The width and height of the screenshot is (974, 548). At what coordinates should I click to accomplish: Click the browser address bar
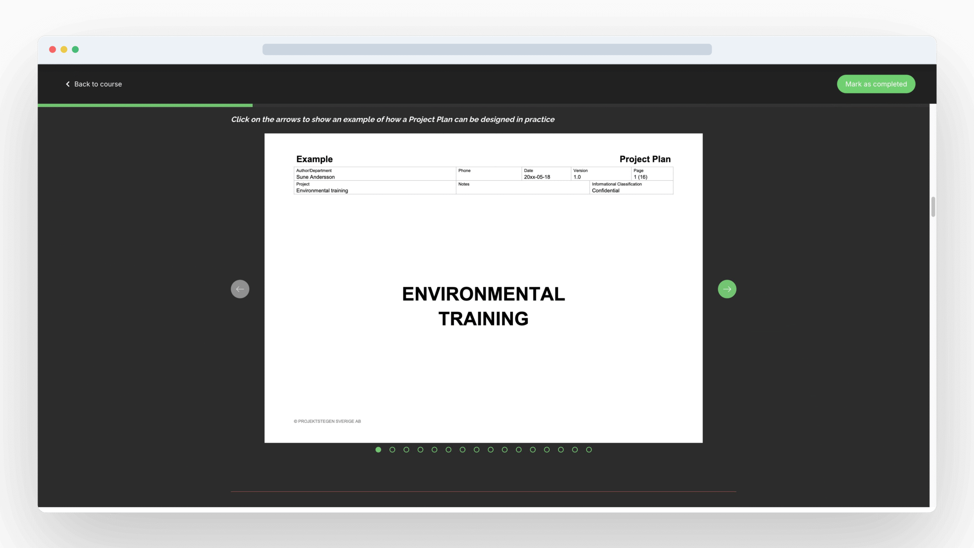[487, 49]
